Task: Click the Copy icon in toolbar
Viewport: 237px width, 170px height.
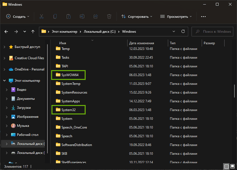Action: 55,16
